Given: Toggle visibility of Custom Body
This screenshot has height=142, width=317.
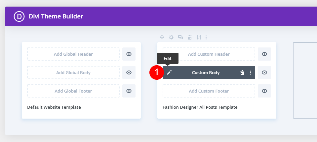Looking at the screenshot, I should click(x=264, y=72).
